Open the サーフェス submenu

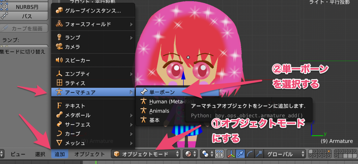tap(93, 124)
